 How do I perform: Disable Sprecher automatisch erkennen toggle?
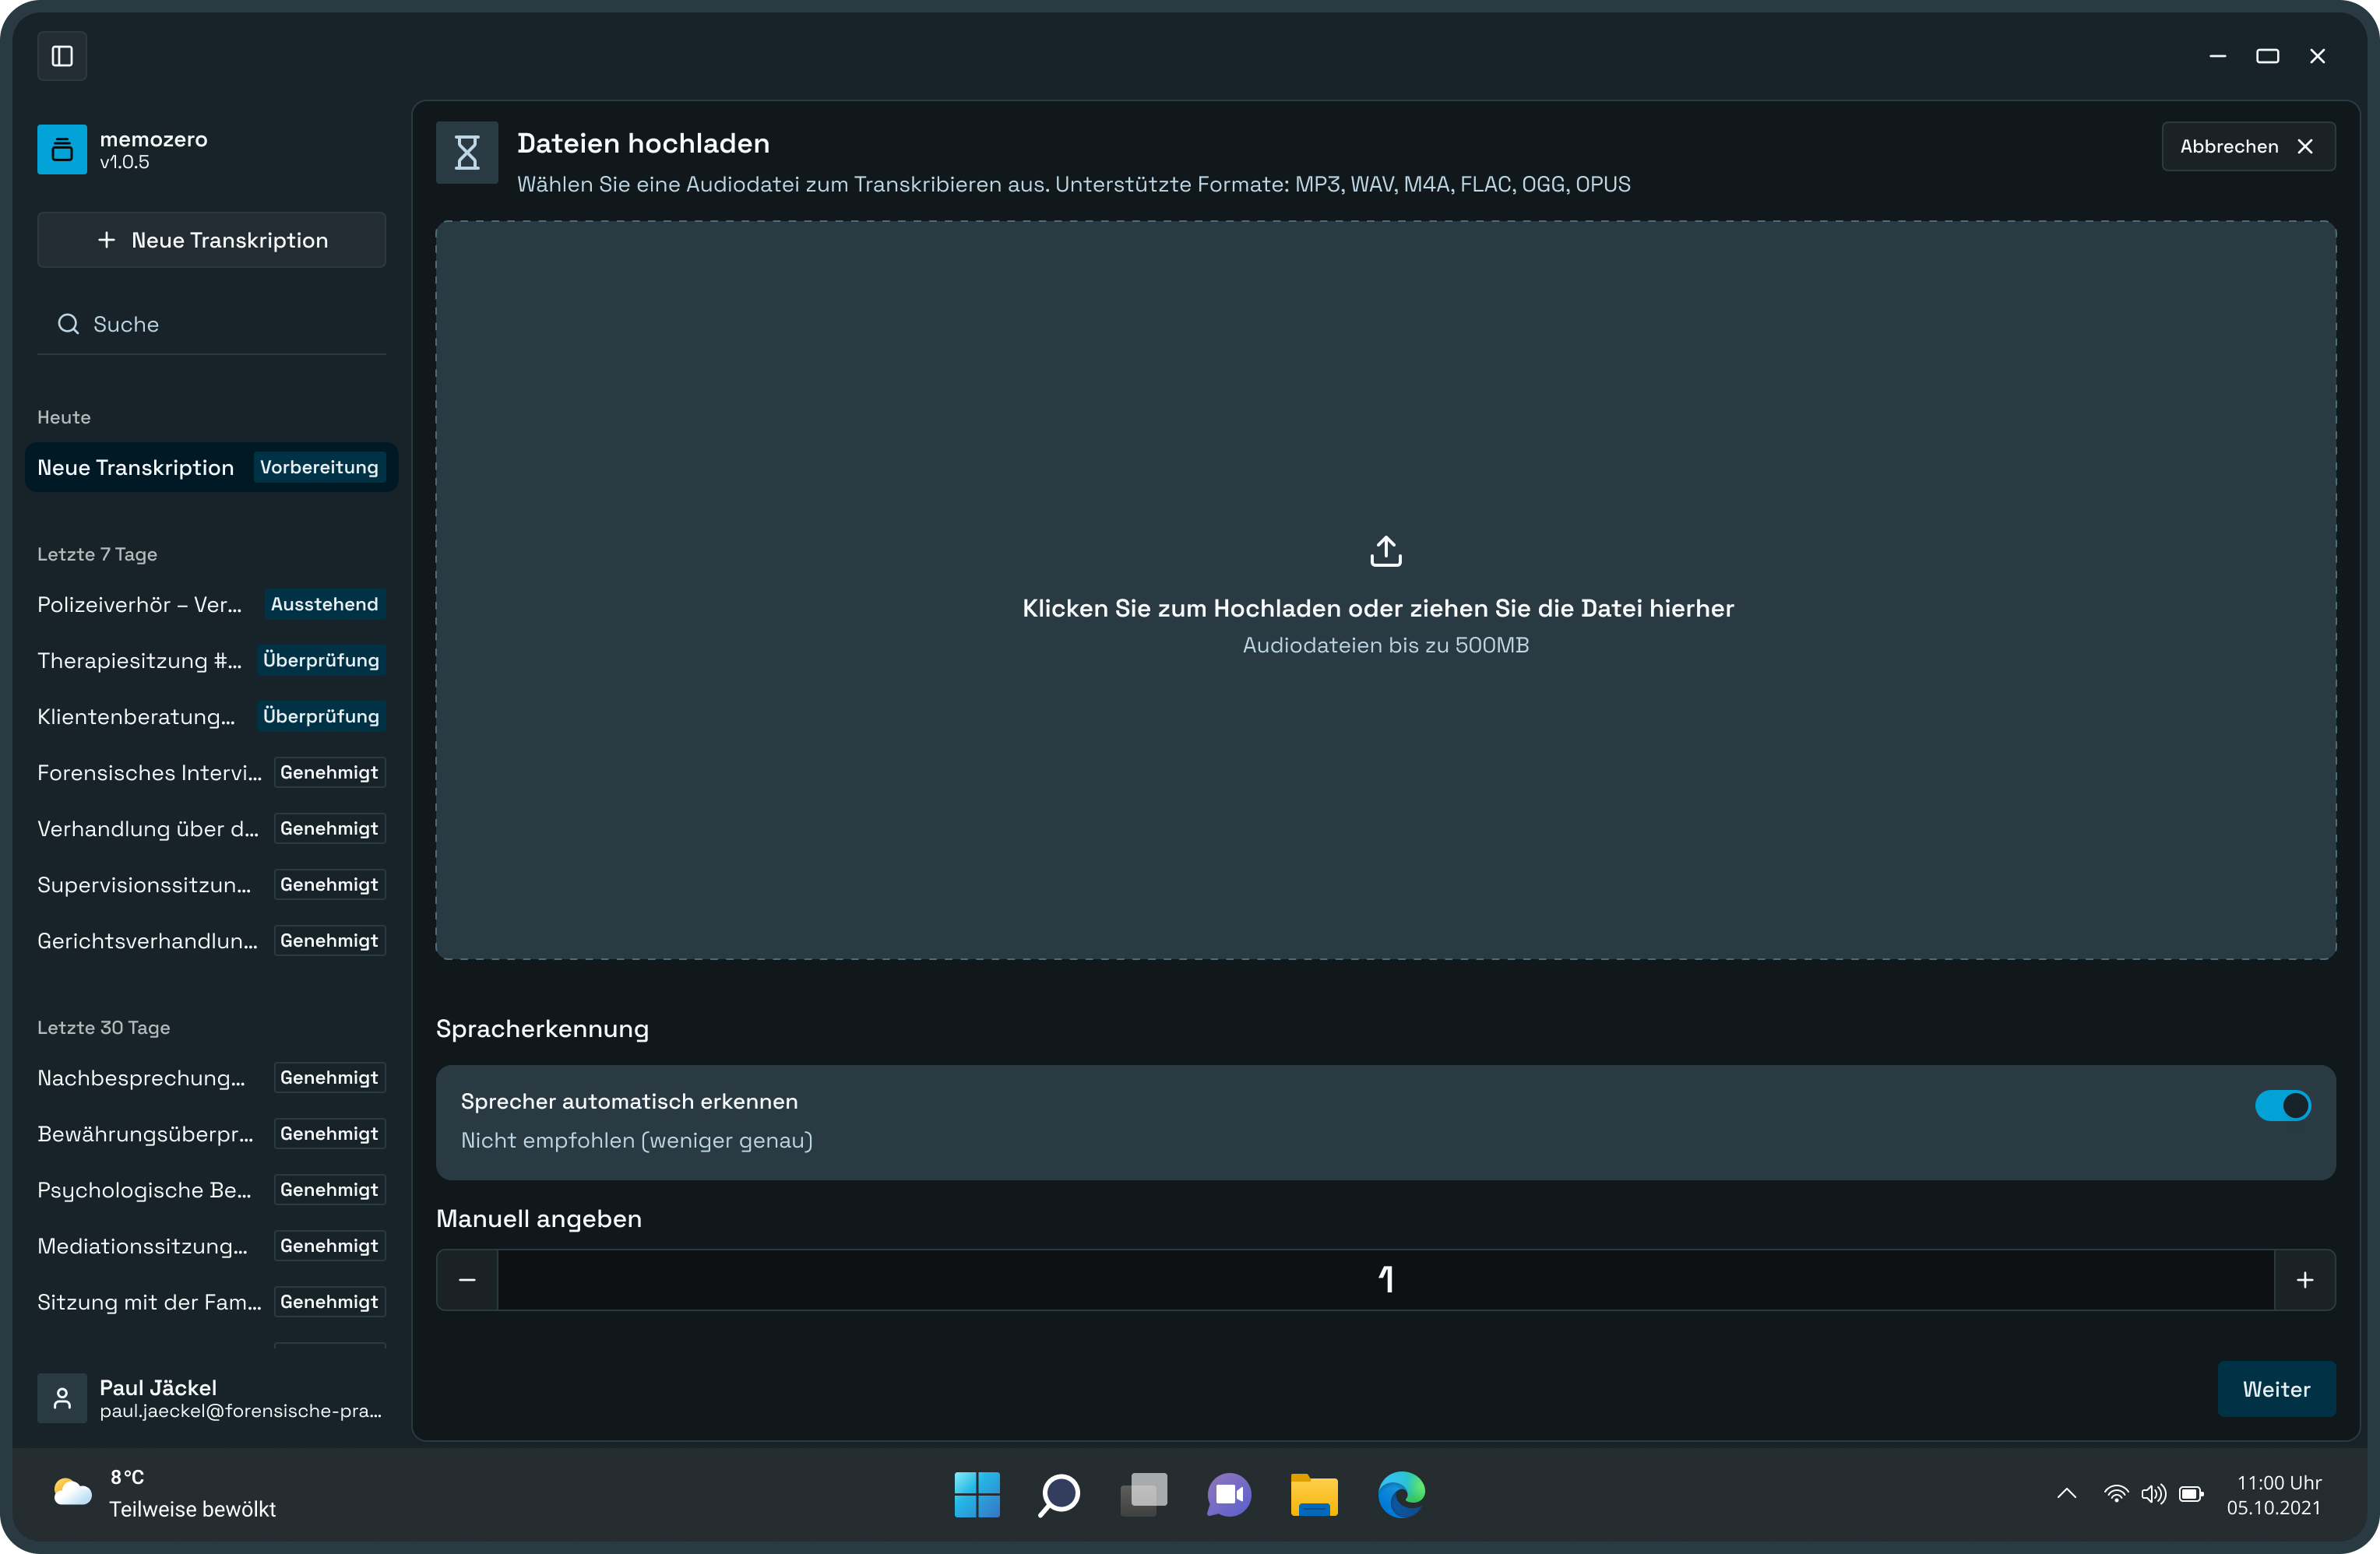2282,1105
